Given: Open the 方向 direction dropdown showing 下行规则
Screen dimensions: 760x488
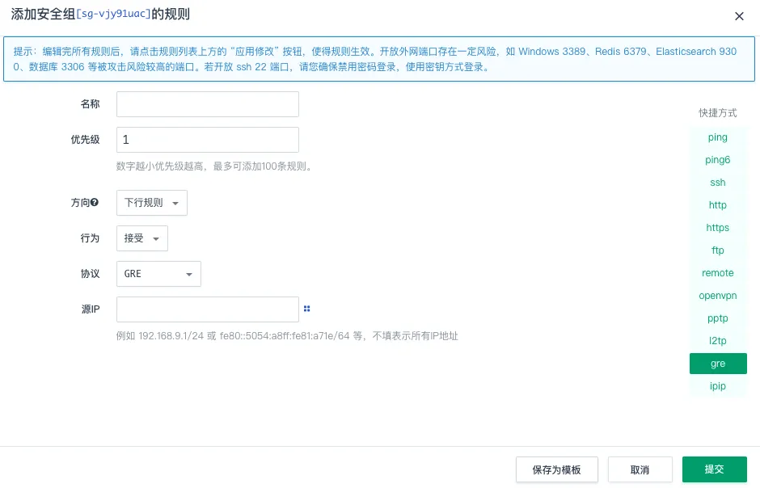Looking at the screenshot, I should pos(151,203).
